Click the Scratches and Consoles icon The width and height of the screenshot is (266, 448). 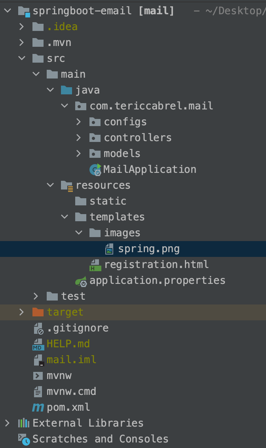click(x=23, y=439)
